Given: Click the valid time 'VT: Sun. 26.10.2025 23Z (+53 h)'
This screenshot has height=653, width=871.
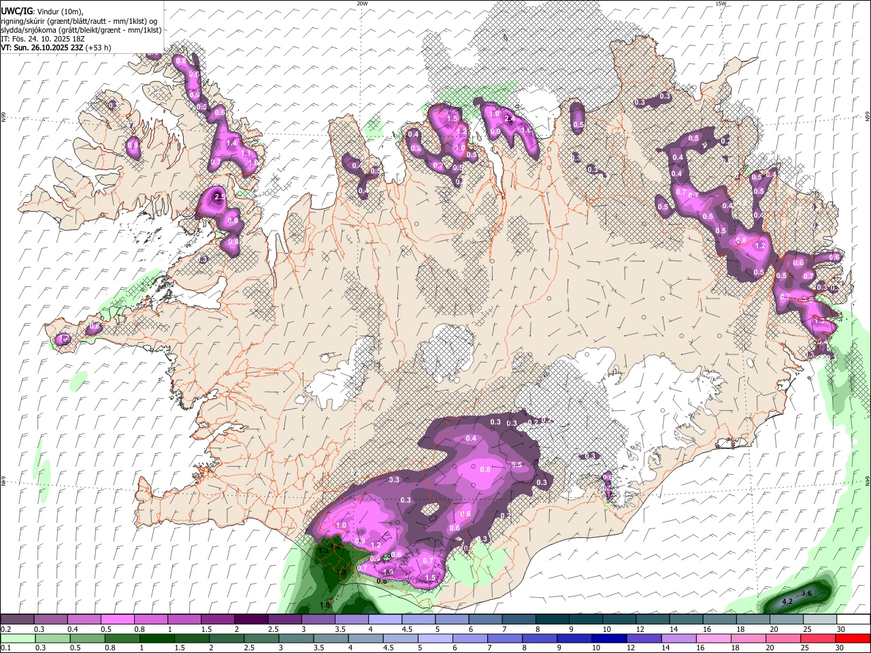Looking at the screenshot, I should tap(56, 48).
